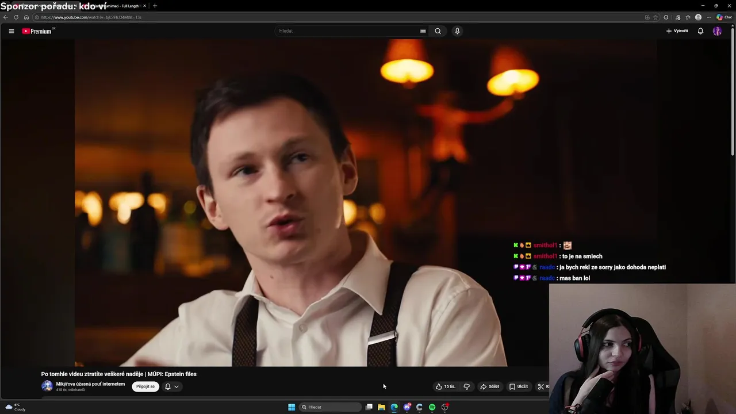Open Mikýřova úžasná pouť internetem channel avatar
This screenshot has width=736, height=414.
[47, 386]
